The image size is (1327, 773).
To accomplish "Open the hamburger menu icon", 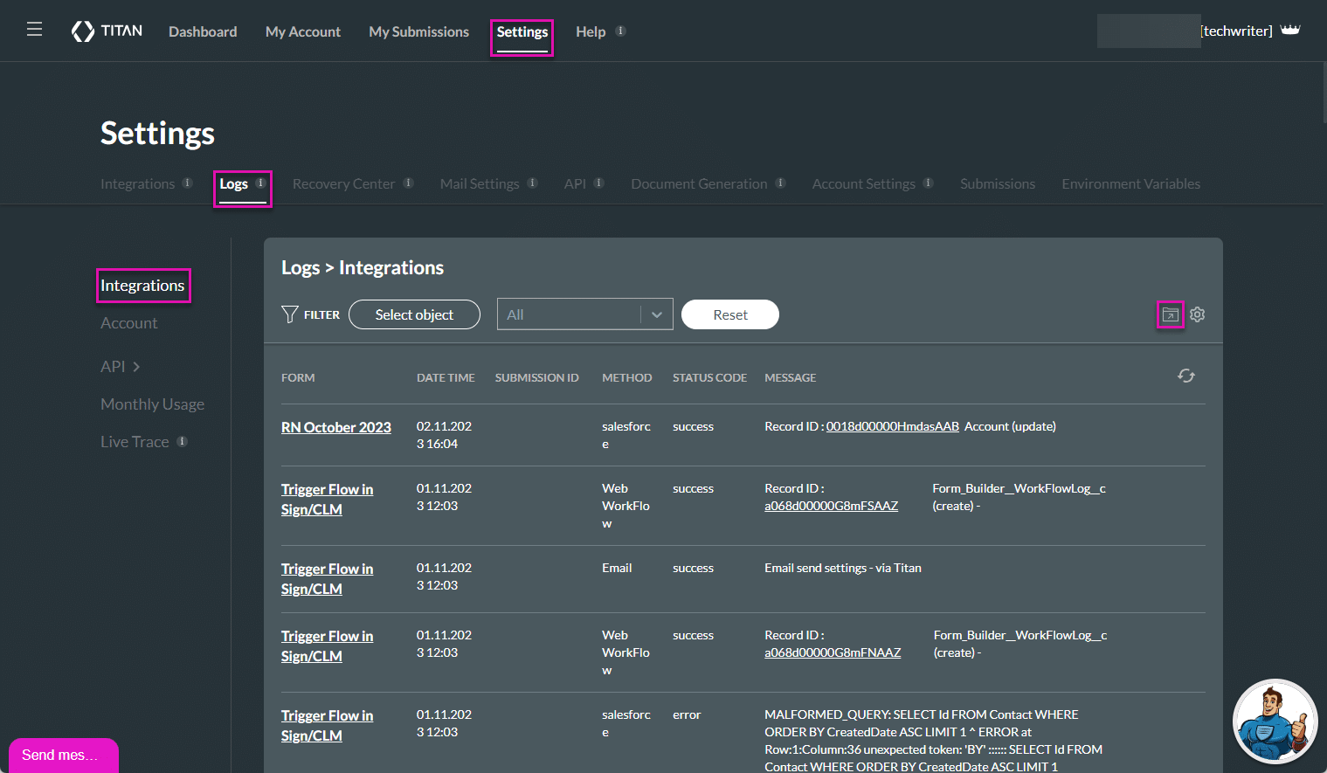I will pos(34,30).
